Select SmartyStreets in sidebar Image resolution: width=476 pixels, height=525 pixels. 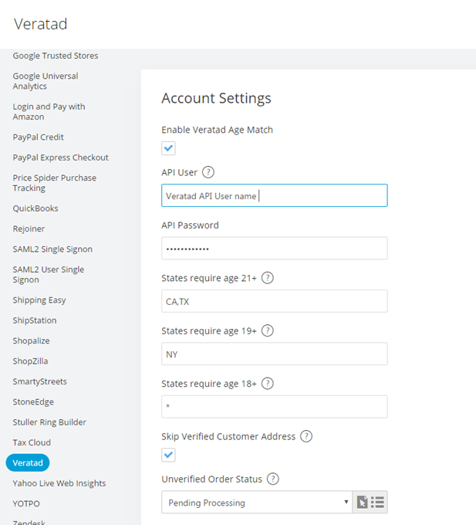point(40,381)
